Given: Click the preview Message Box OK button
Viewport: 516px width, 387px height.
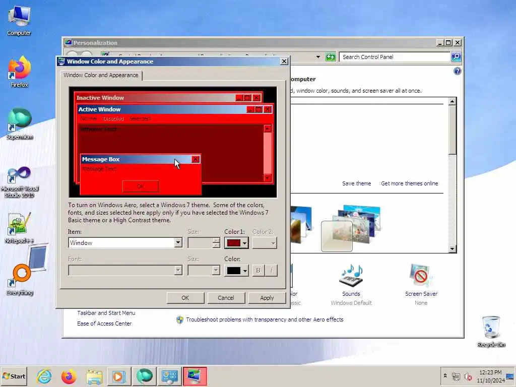Looking at the screenshot, I should pos(141,186).
